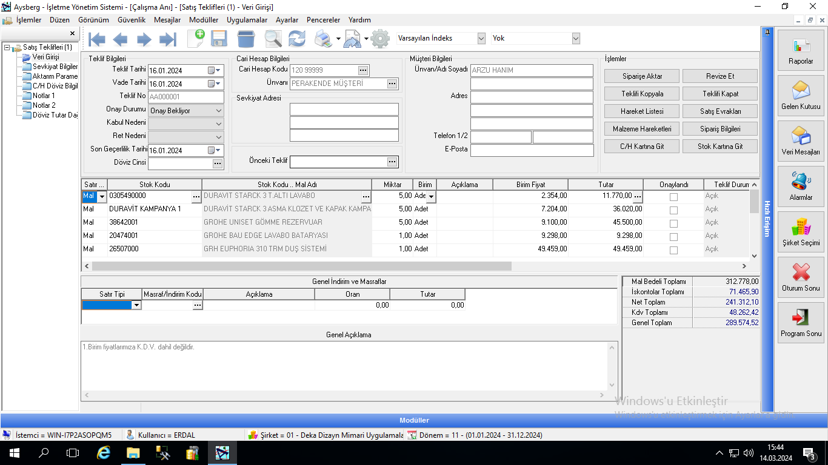Viewport: 828px width, 465px height.
Task: Go to the first record using toolbar arrow
Action: pos(97,39)
